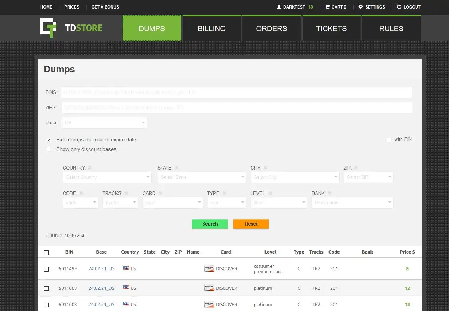
Task: Uncheck Hide dumps this month expire date
Action: coord(49,140)
